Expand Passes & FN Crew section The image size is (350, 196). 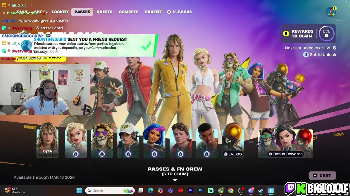click(x=175, y=171)
